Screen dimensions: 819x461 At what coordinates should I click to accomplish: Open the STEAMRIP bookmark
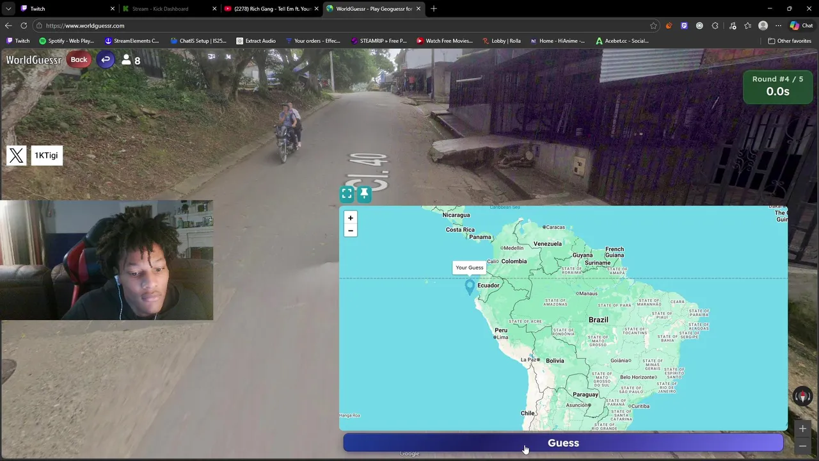[x=379, y=41]
